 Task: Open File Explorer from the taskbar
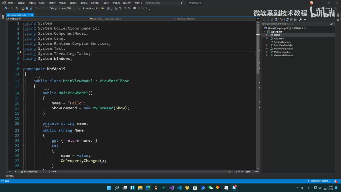click(140, 188)
